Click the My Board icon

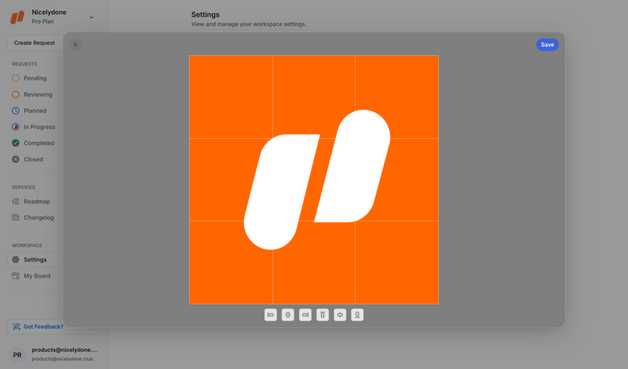click(16, 276)
